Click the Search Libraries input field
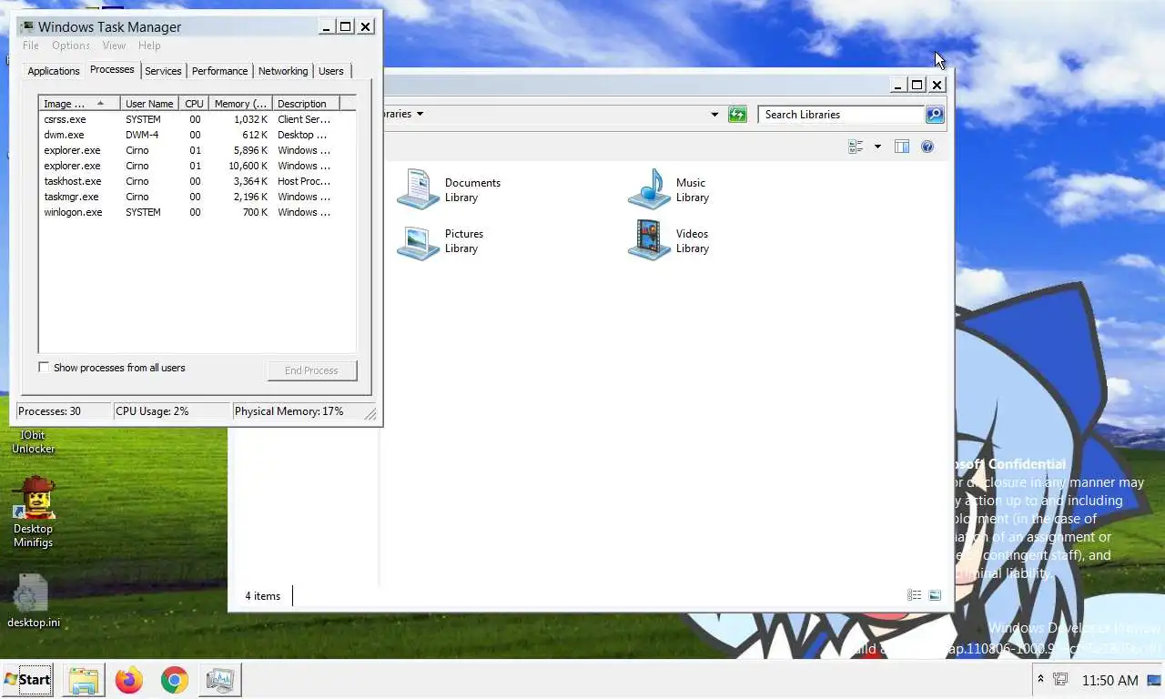1165x699 pixels. coord(841,115)
